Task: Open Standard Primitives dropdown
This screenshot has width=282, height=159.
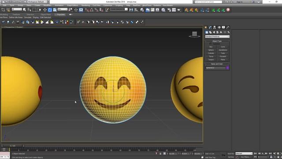Action: click(x=217, y=37)
